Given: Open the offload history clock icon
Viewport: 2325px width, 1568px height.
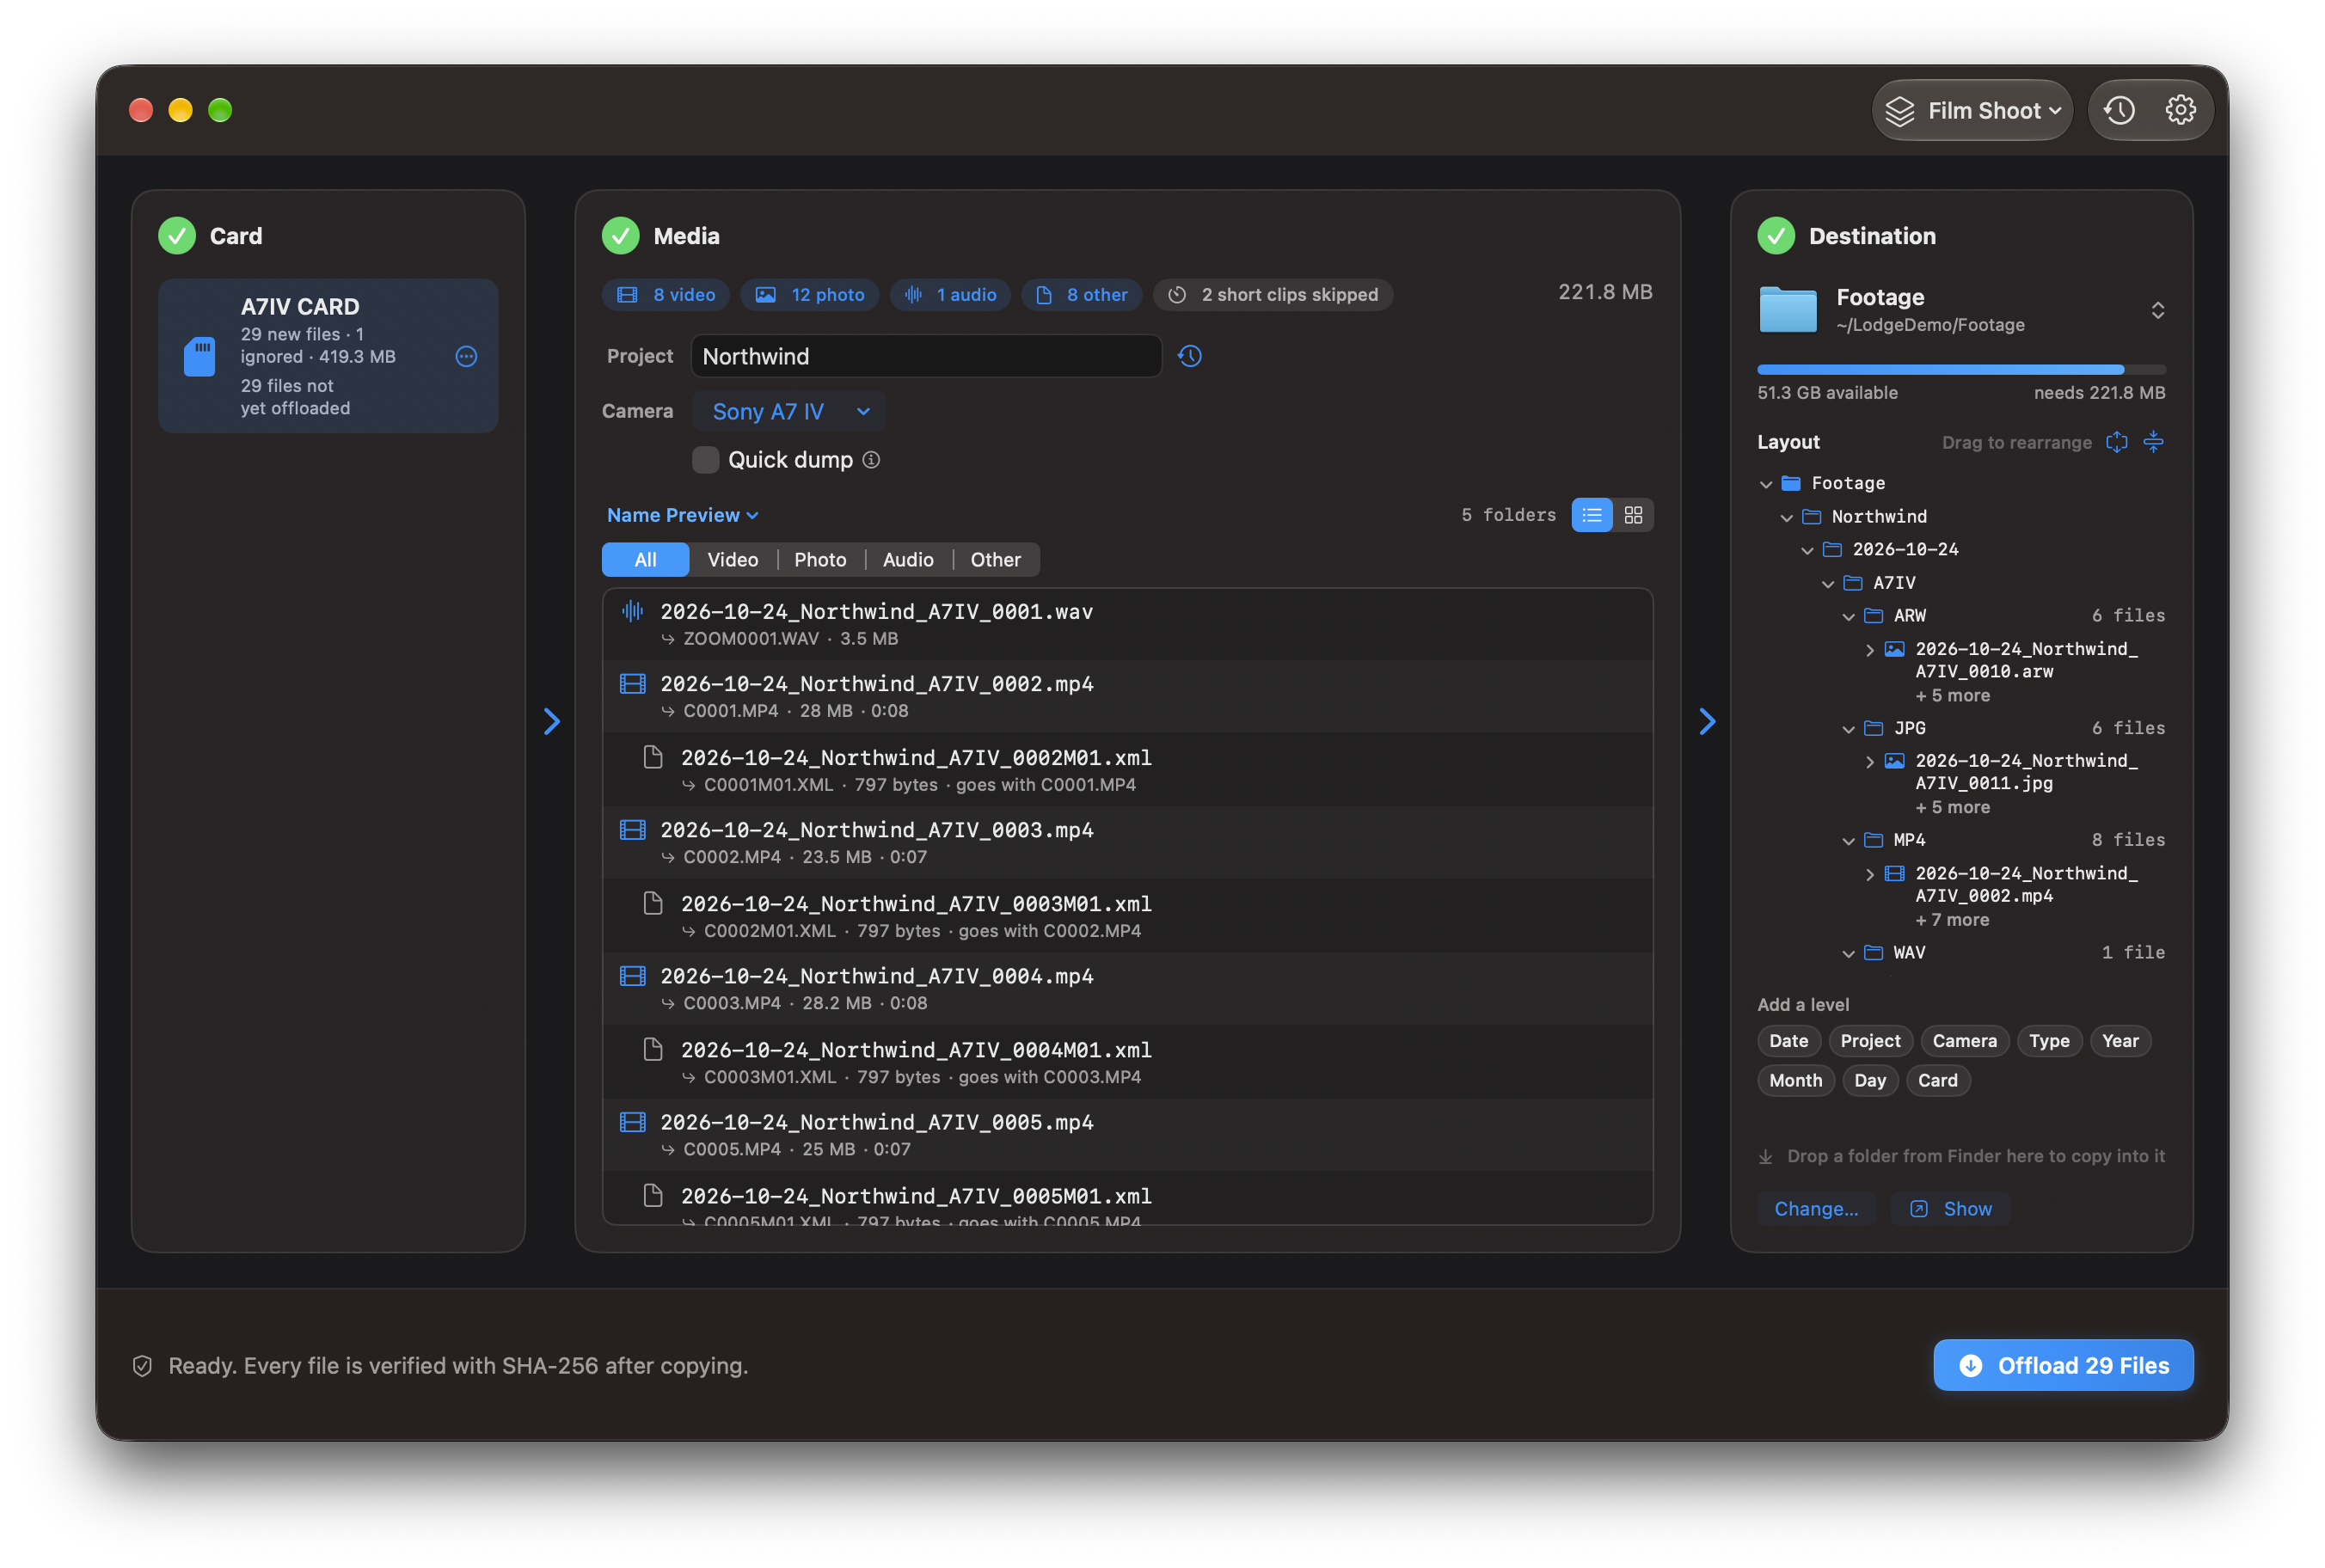Looking at the screenshot, I should coord(2119,110).
